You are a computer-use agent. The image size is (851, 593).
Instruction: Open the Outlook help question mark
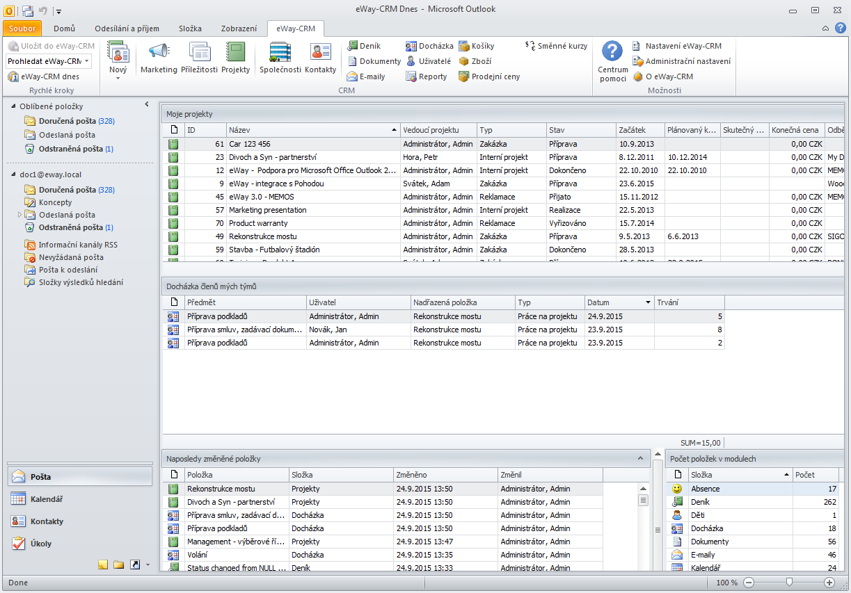point(841,29)
